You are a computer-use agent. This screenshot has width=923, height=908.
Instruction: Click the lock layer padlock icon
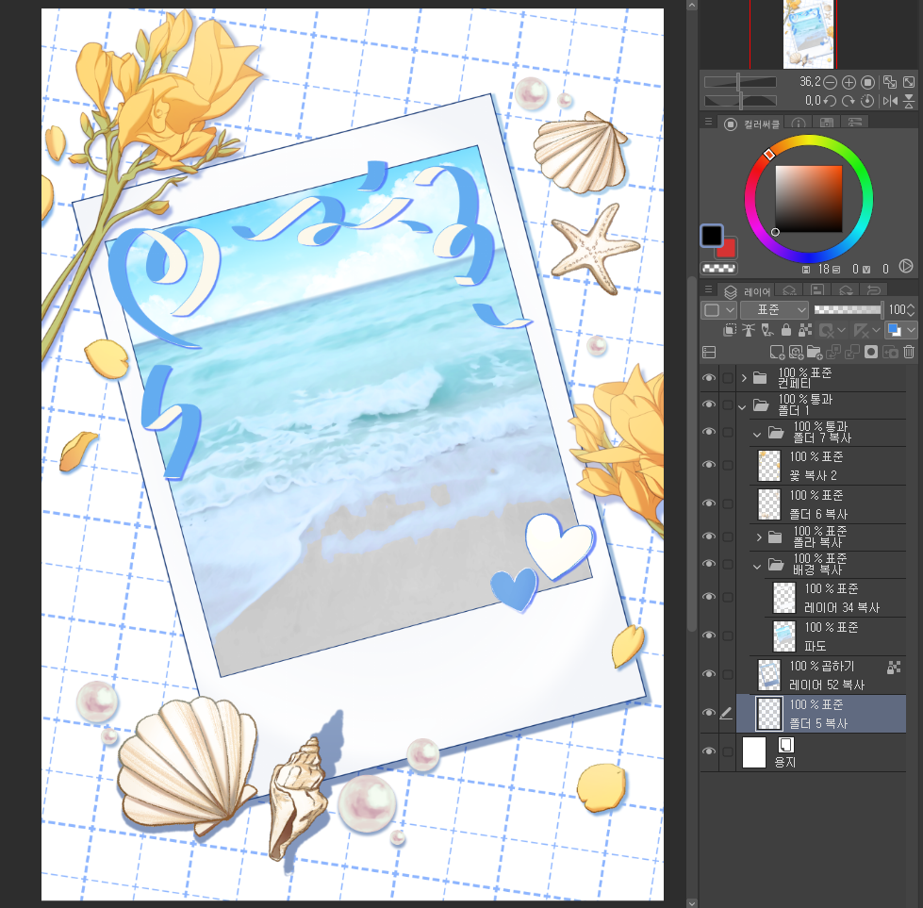[786, 331]
